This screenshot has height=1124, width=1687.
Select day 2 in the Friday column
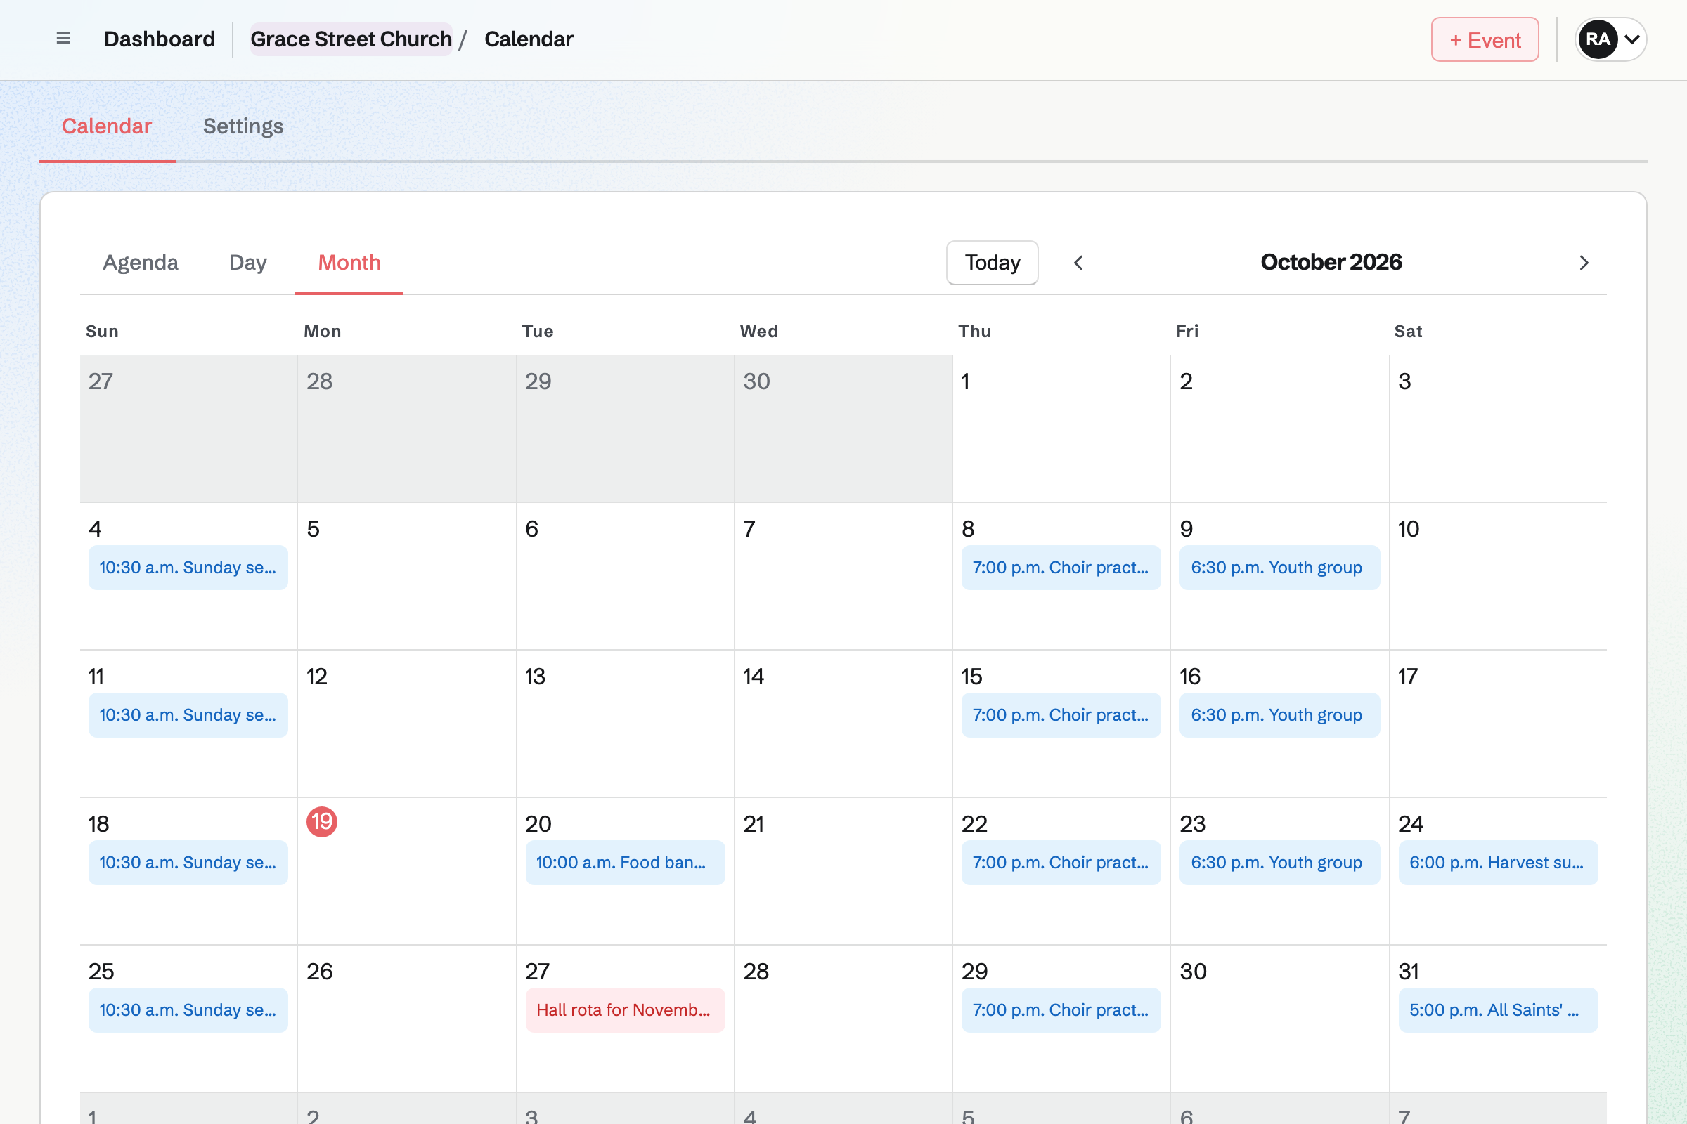click(1187, 381)
